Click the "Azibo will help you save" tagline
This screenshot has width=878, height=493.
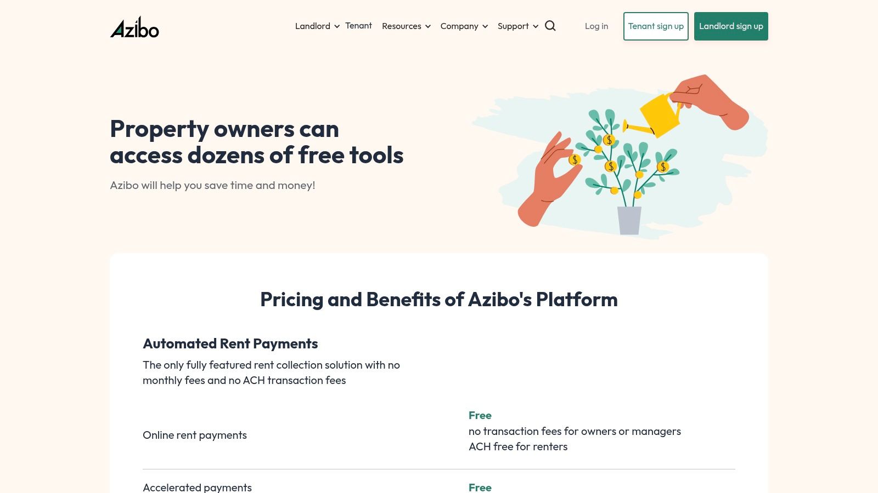point(212,185)
